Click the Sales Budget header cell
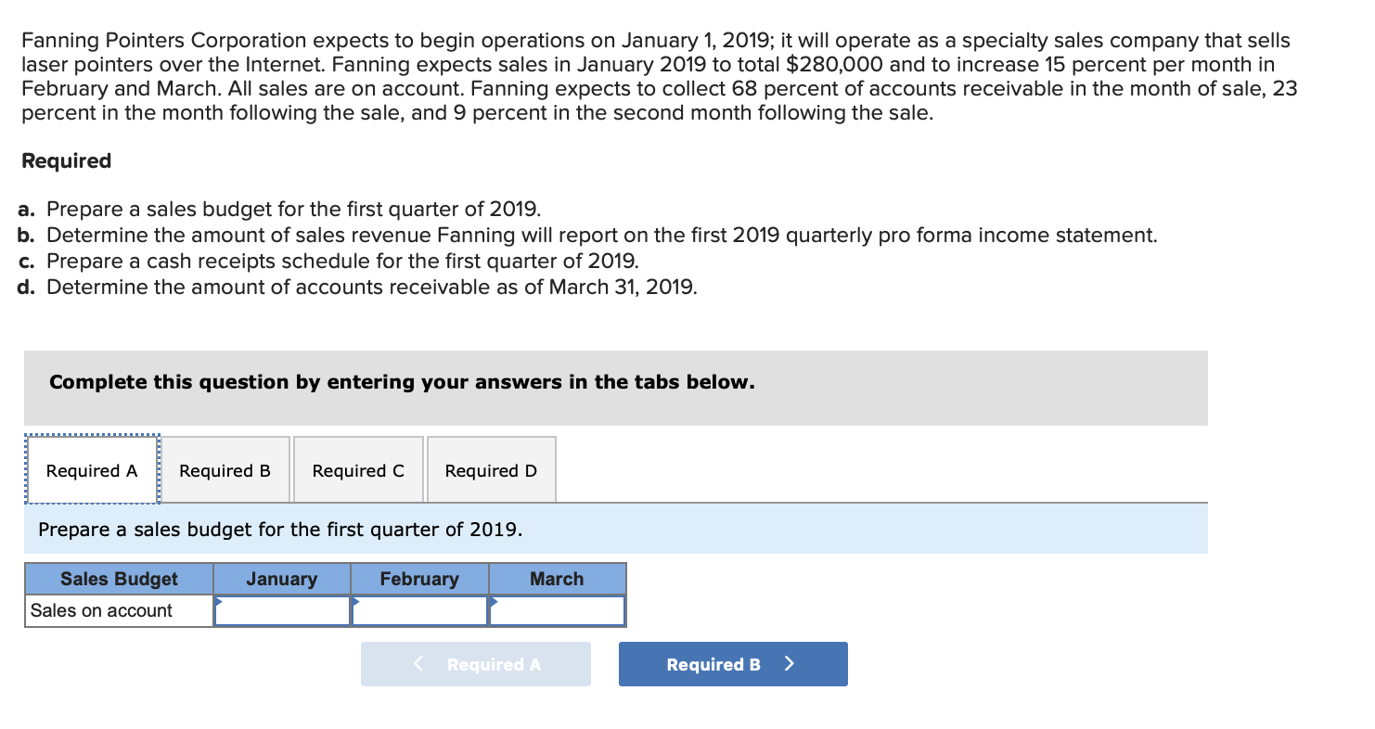The height and width of the screenshot is (729, 1375). click(119, 579)
